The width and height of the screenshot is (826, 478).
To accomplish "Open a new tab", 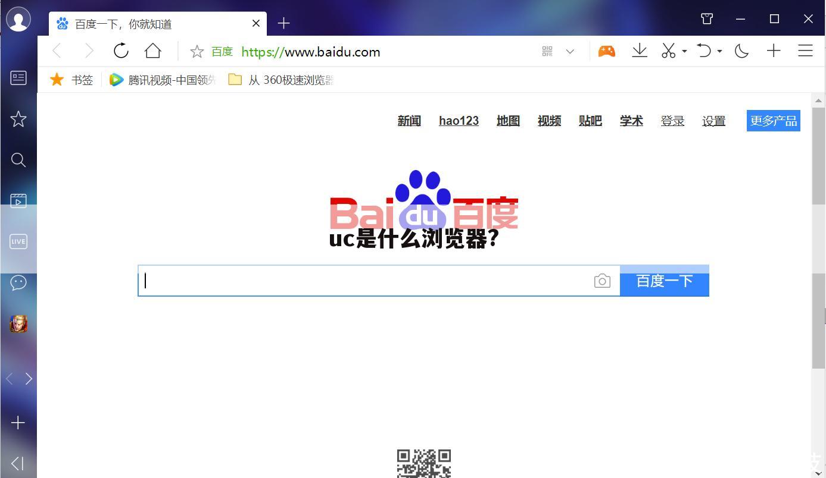I will click(x=283, y=23).
